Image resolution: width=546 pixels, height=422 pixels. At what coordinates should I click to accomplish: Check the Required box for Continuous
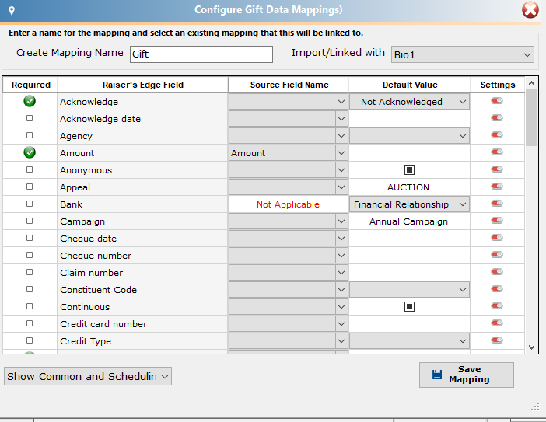click(x=30, y=306)
